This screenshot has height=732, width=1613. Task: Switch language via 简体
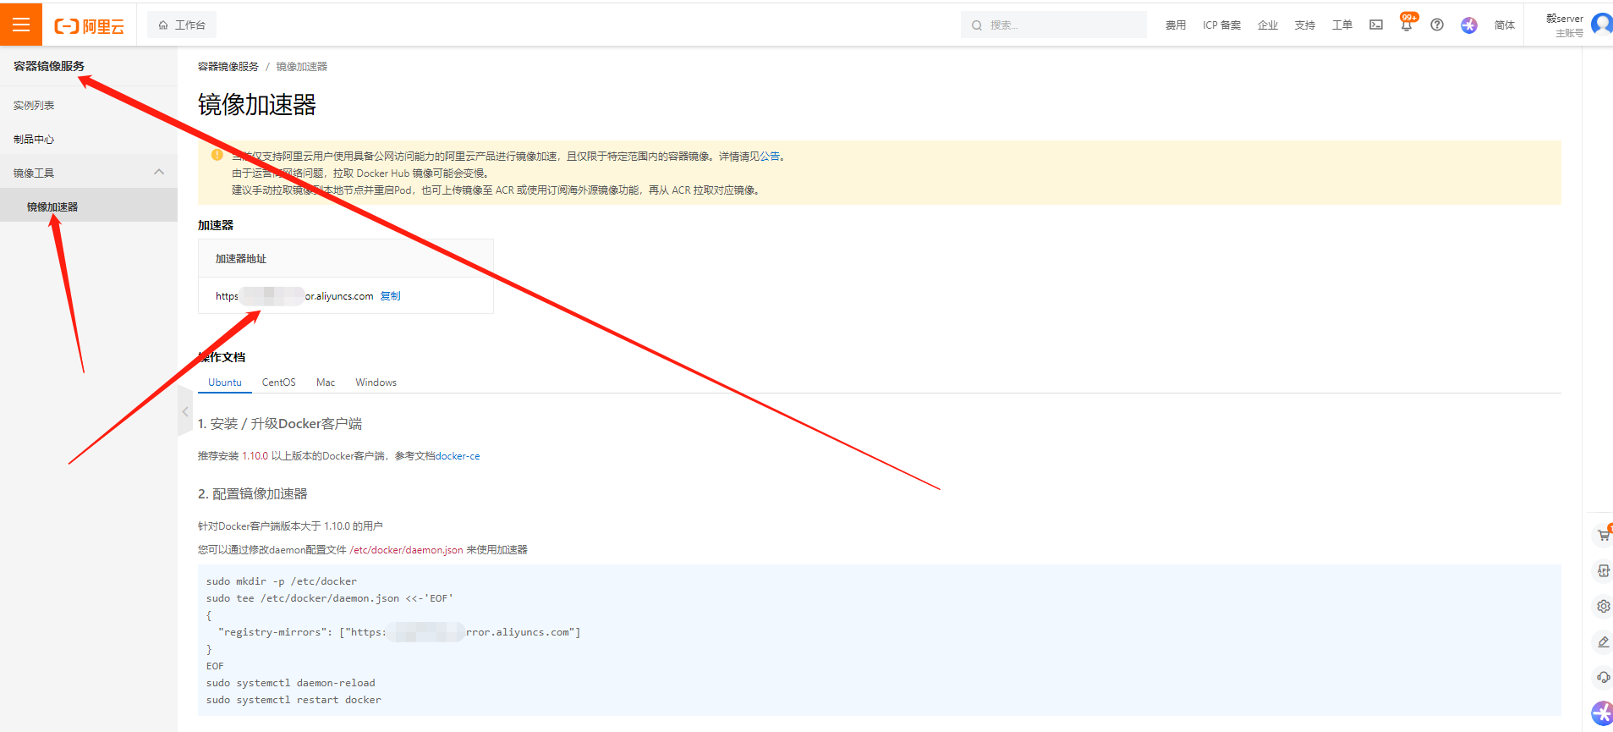tap(1505, 25)
